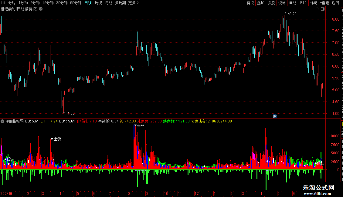Click the 8.29 high price label
Screen dimensions: 343x197
coord(293,14)
